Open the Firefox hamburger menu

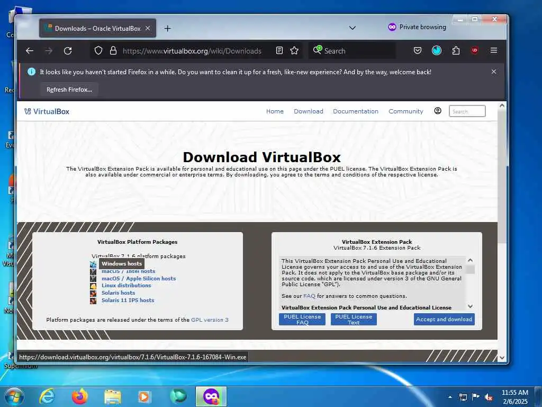[x=494, y=50]
